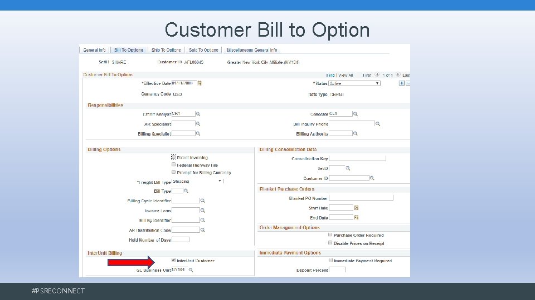The width and height of the screenshot is (535, 300).
Task: Look up Billing Authority values
Action: coord(355,134)
